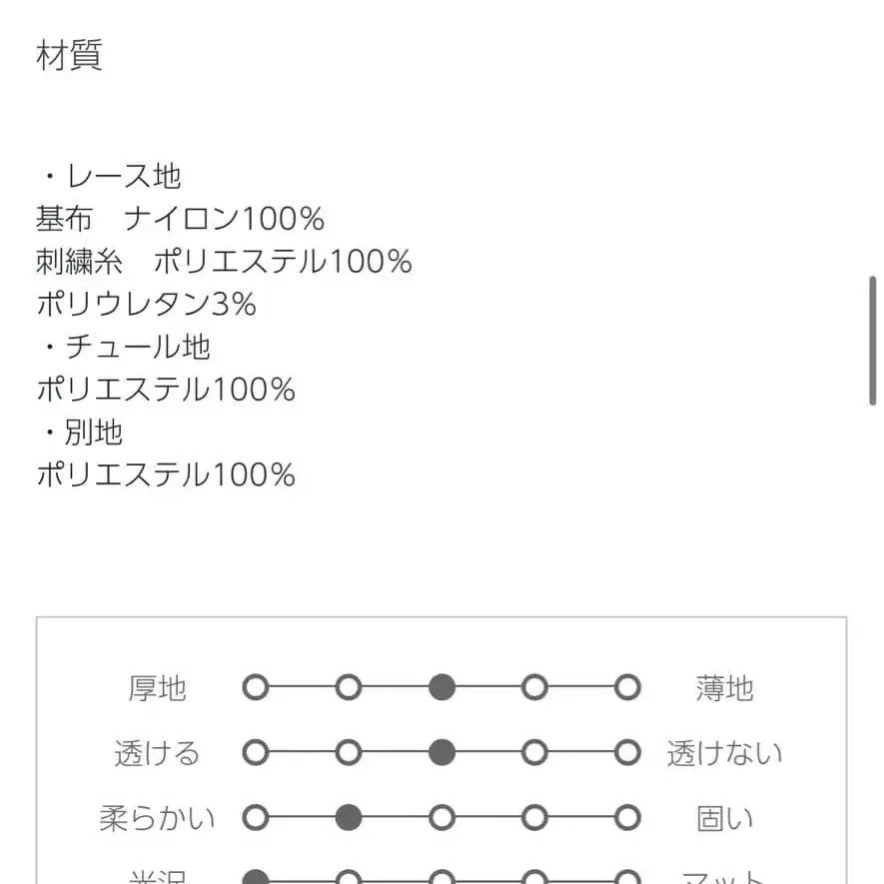Tap the 材質 section heading
The height and width of the screenshot is (884, 884).
tap(69, 55)
